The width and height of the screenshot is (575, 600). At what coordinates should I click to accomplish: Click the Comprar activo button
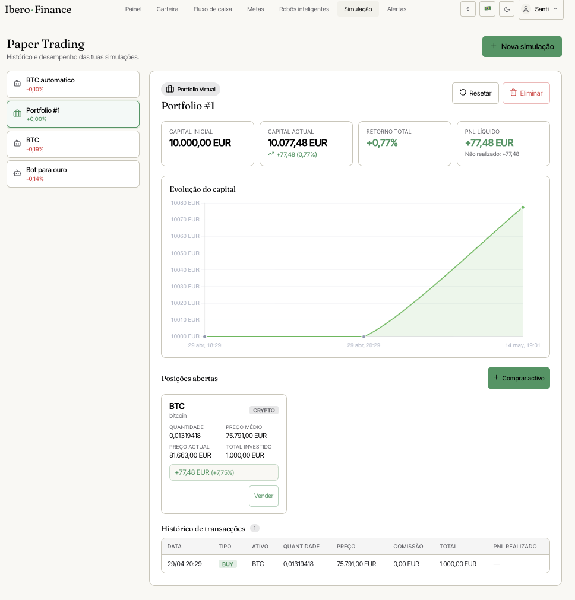(519, 378)
